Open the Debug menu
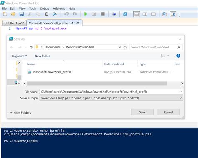 (x=45, y=8)
